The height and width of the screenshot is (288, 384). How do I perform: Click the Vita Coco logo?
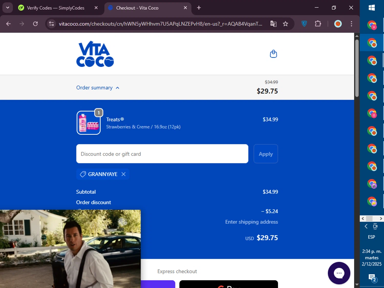tap(95, 54)
